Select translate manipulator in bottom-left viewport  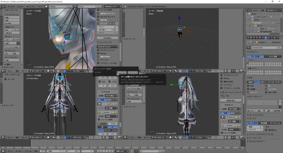(64, 138)
